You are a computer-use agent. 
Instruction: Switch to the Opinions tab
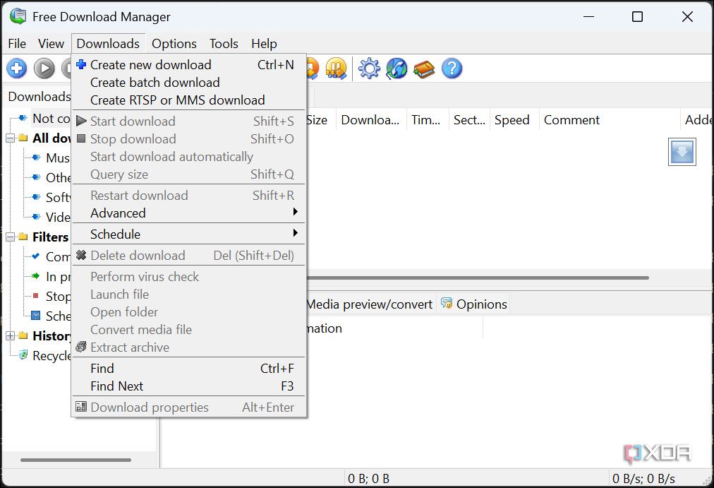coord(473,304)
